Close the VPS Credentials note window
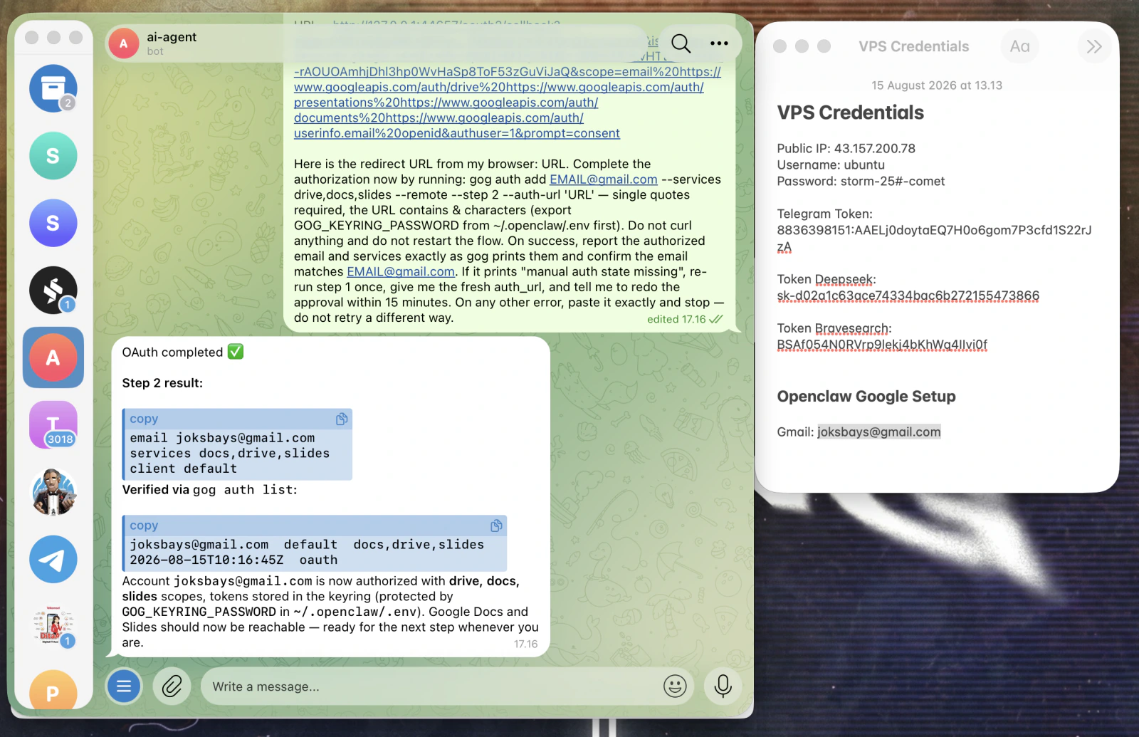Screen dimensions: 1139x737 (780, 46)
